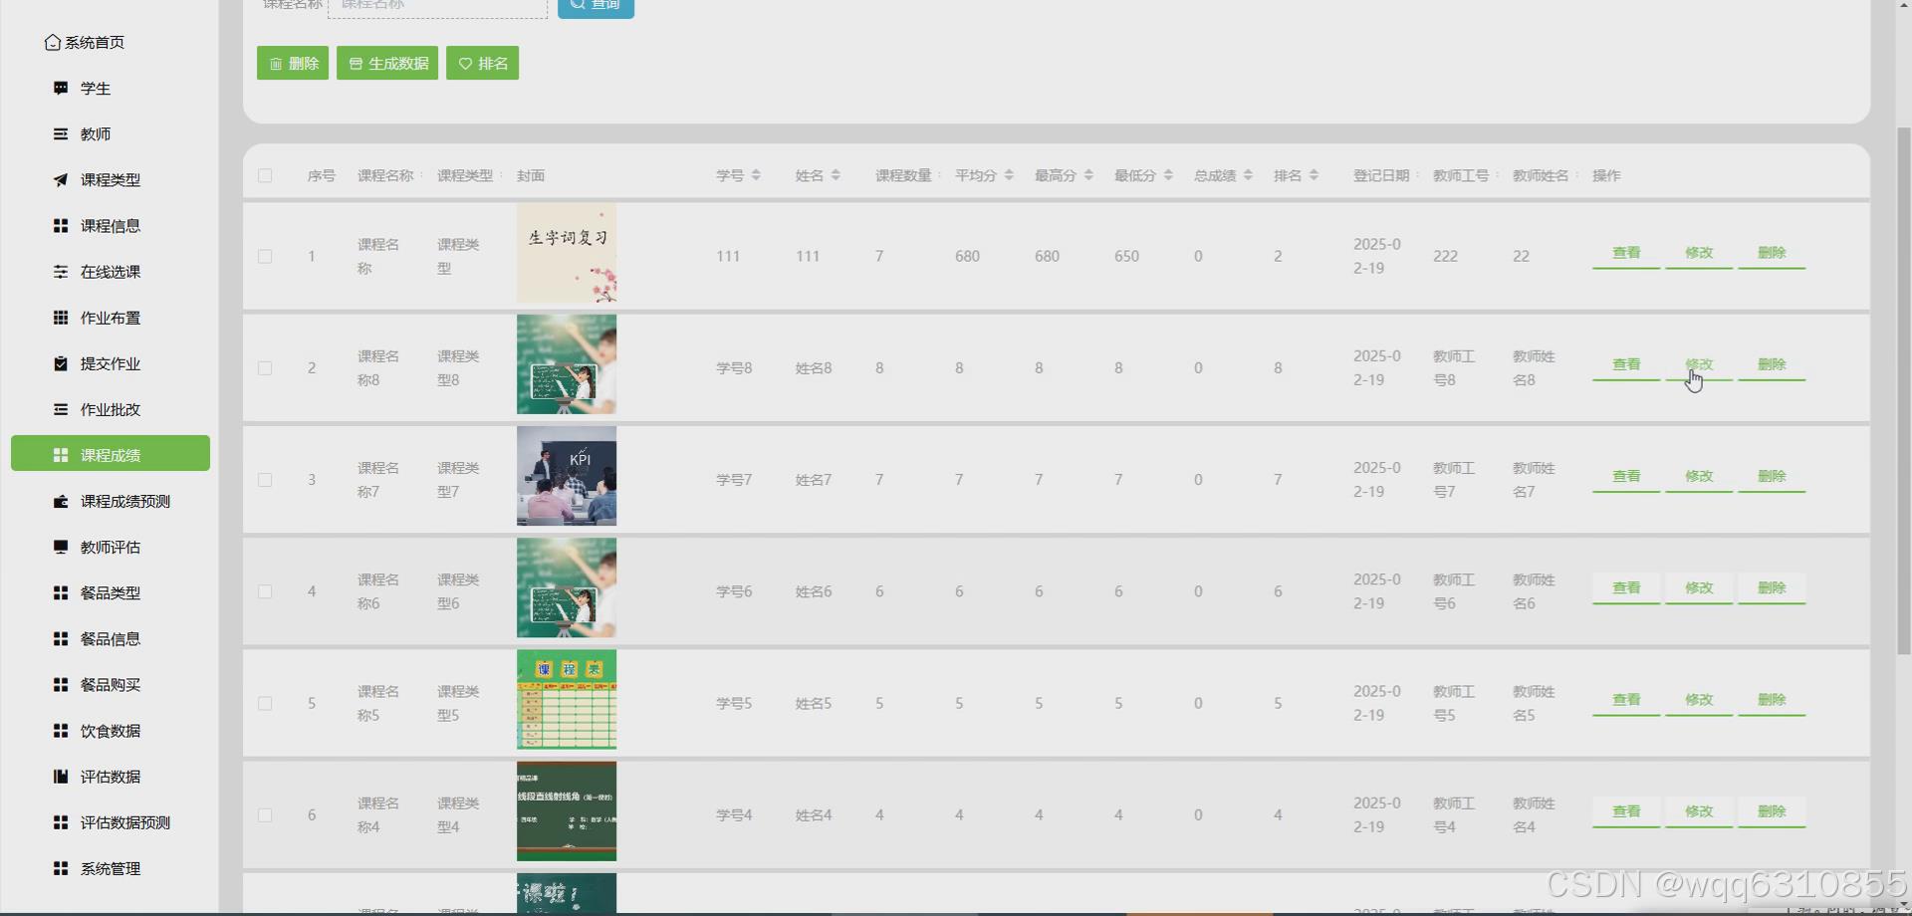1912x916 pixels.
Task: Open the 生字词复习 cover thumbnail
Action: pos(567,253)
